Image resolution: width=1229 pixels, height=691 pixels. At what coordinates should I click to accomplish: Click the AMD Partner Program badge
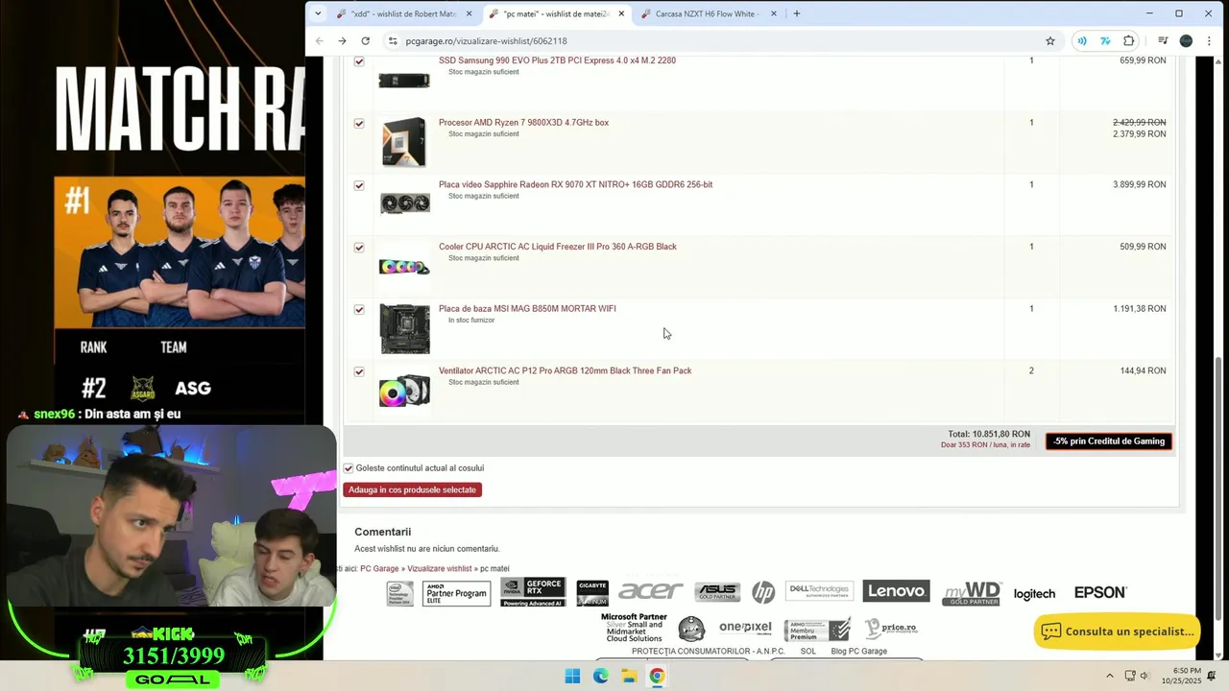coord(456,593)
